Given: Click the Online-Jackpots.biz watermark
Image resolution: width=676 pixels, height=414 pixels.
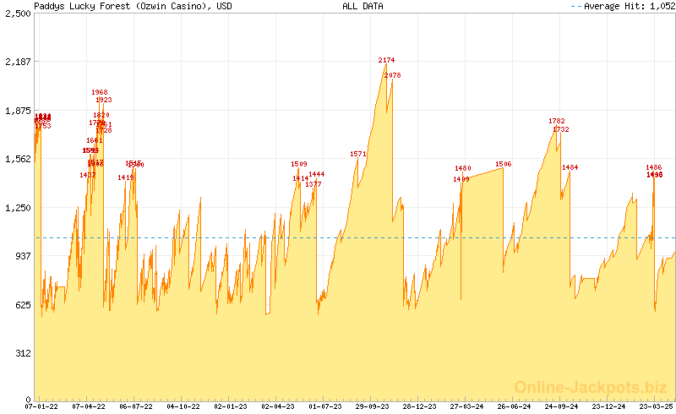Looking at the screenshot, I should pyautogui.click(x=586, y=387).
